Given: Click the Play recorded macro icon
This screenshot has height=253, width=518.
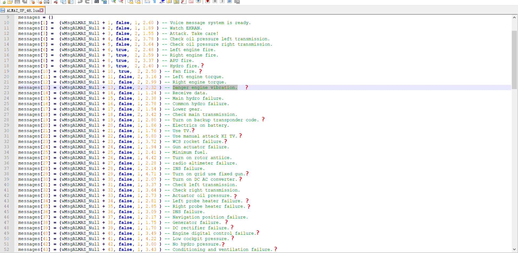Looking at the screenshot, I should tap(222, 2).
